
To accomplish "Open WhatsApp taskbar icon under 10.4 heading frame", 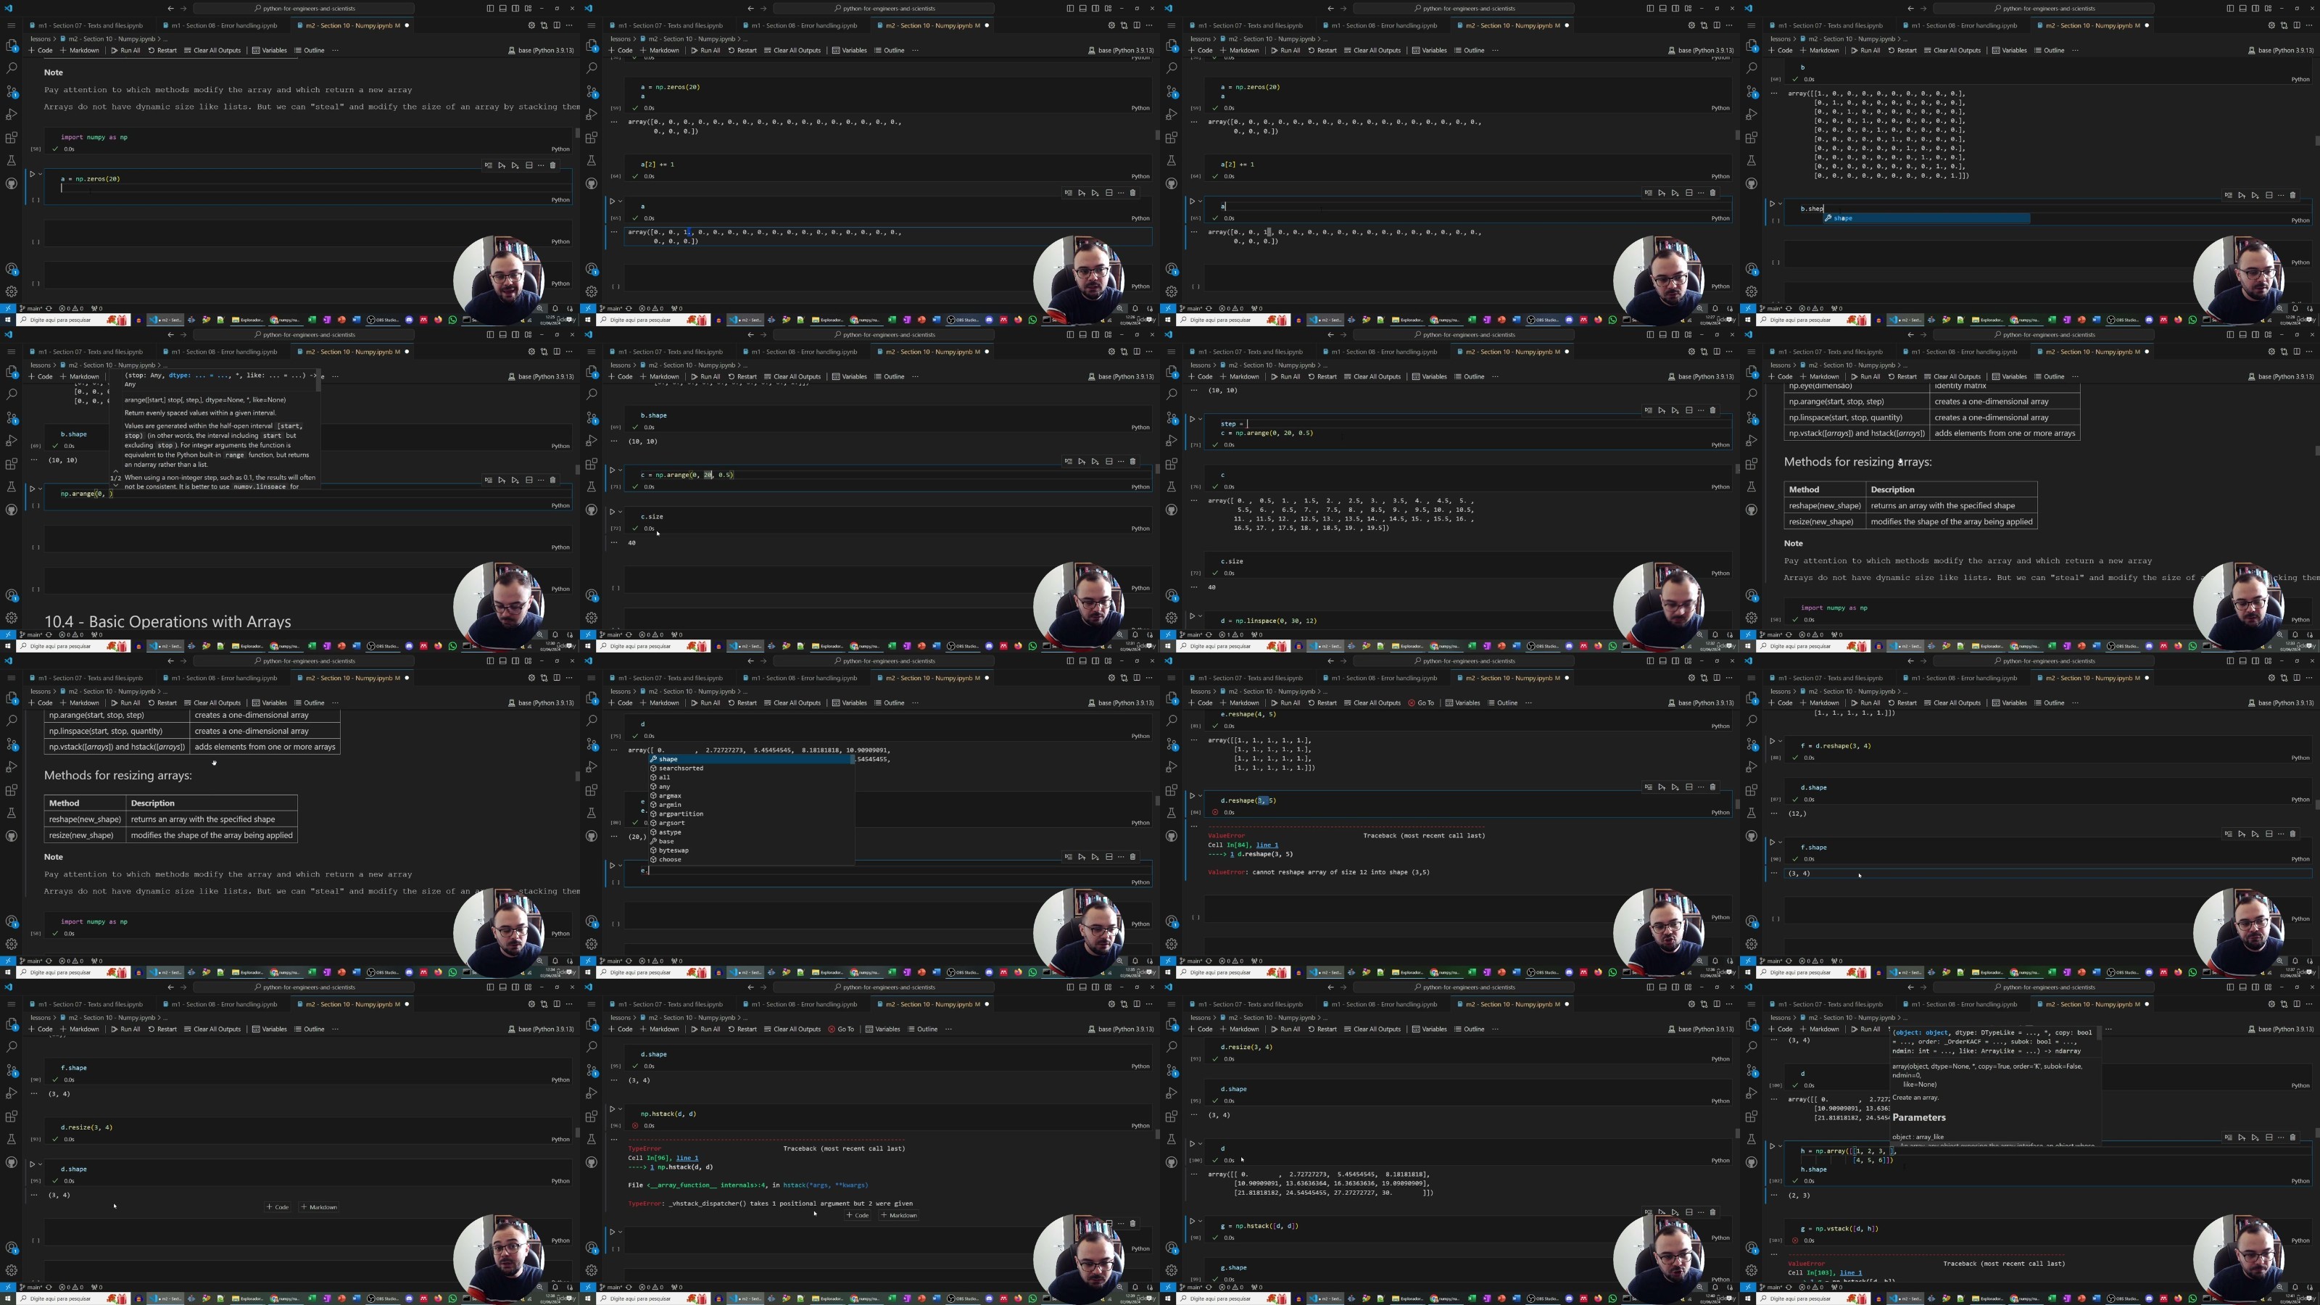I will coord(452,646).
